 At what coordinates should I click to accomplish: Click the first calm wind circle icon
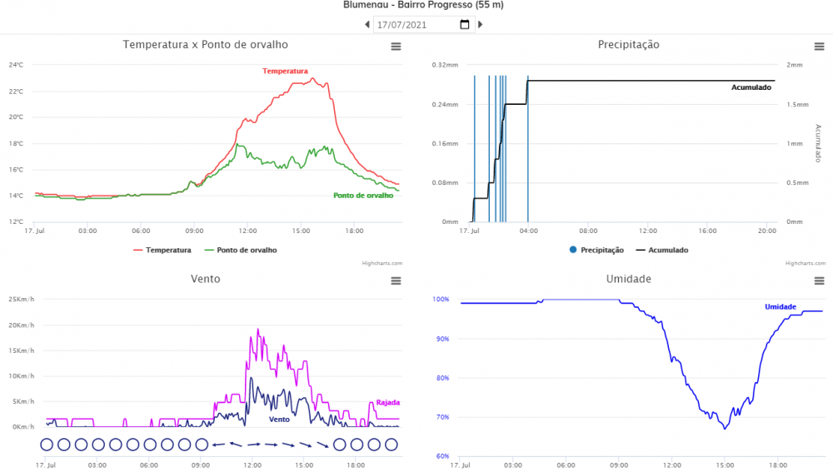(x=47, y=445)
